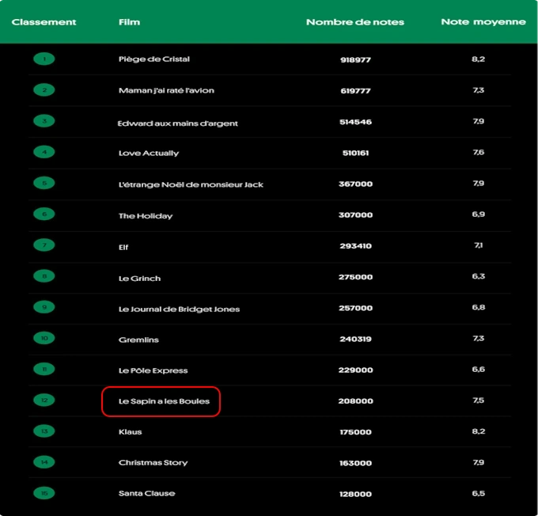Viewport: 538px width, 516px height.
Task: Sort by the Classement column header
Action: pos(44,22)
